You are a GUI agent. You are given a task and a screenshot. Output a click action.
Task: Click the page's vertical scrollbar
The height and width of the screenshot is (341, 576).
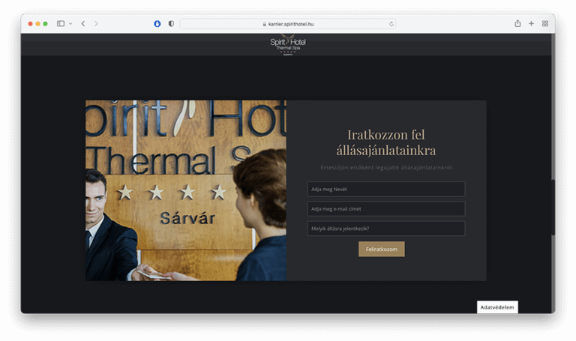pos(553,210)
